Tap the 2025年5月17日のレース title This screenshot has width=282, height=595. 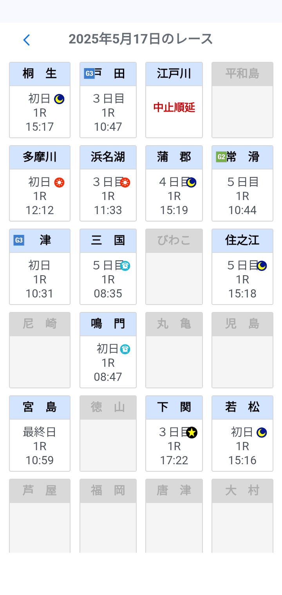141,39
